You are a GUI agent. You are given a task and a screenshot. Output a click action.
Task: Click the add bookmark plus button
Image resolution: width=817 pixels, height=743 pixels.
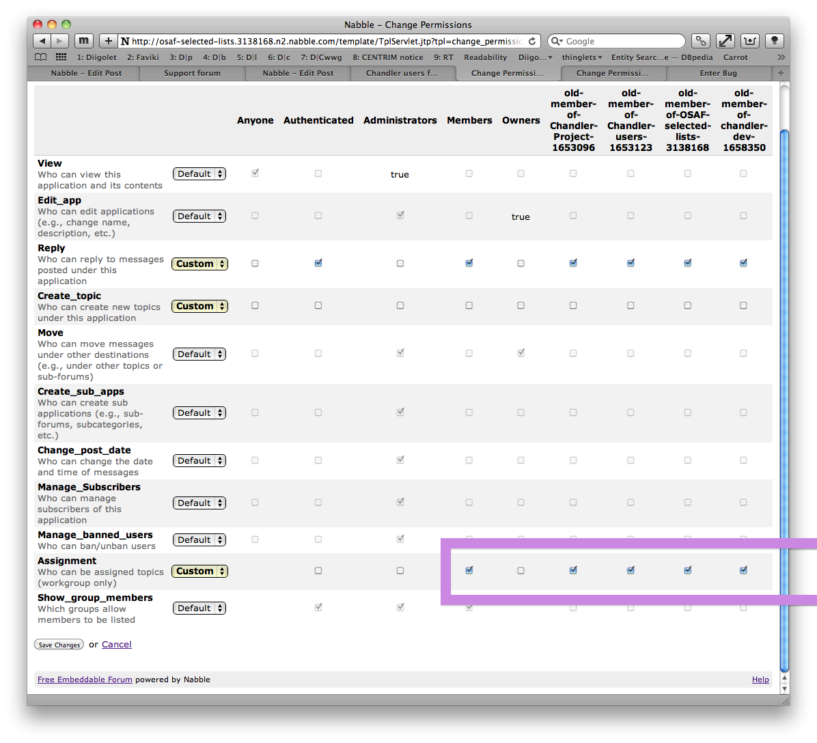click(108, 41)
